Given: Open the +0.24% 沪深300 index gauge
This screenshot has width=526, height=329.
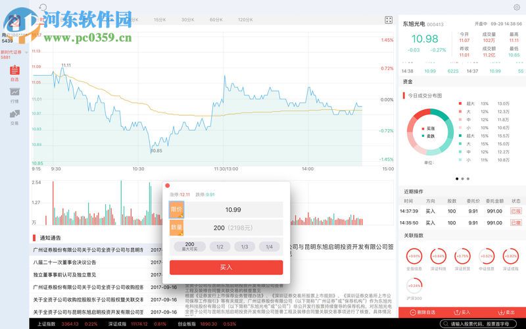Looking at the screenshot, I should [x=414, y=286].
